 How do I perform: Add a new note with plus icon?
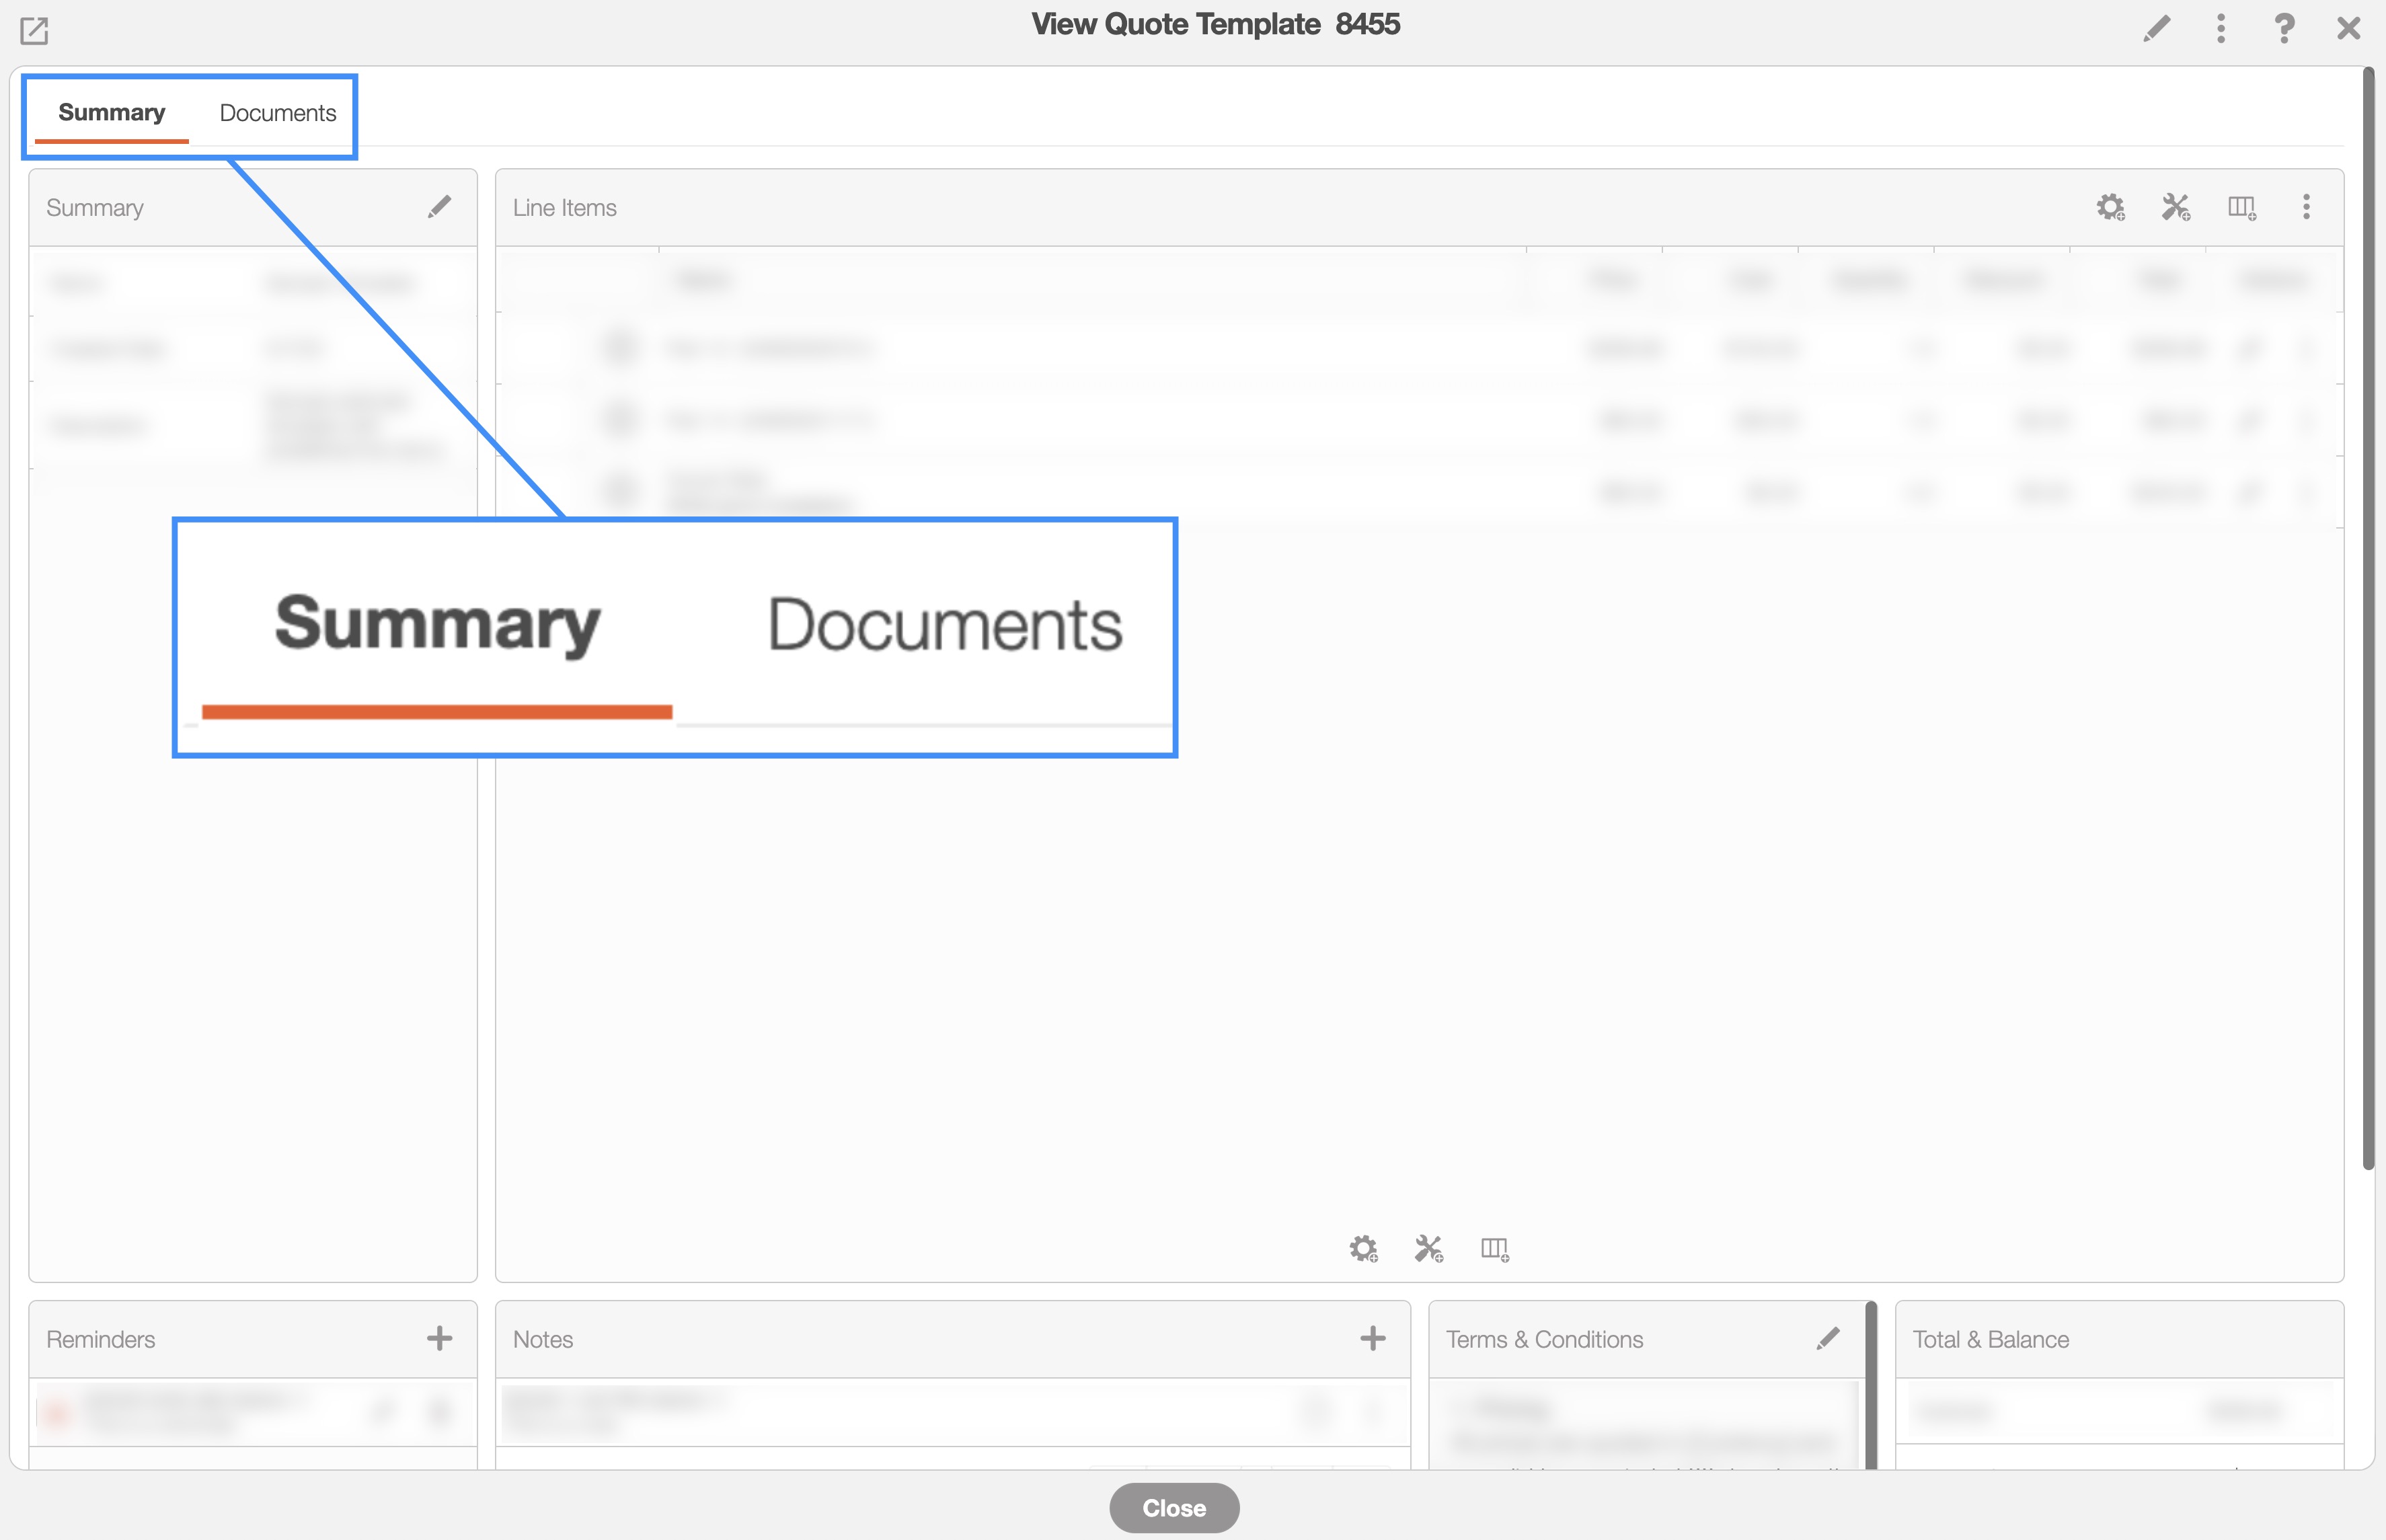(1372, 1338)
